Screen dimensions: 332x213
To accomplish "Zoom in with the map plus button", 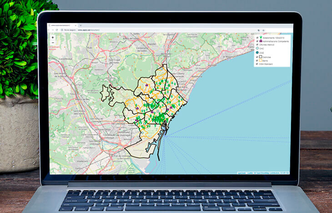I will [x=53, y=38].
